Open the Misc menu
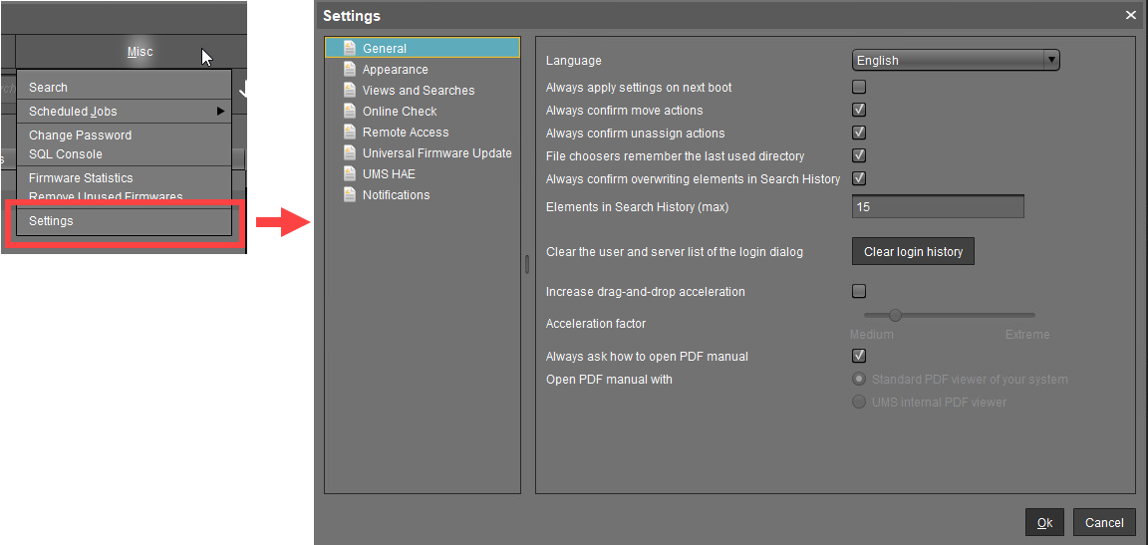1148x545 pixels. click(x=140, y=52)
